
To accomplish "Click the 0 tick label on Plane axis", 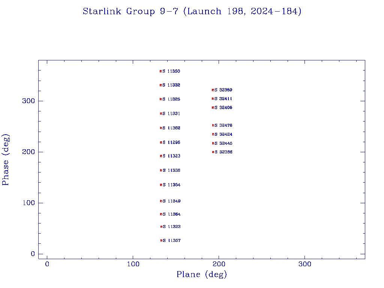I will pyautogui.click(x=47, y=264).
